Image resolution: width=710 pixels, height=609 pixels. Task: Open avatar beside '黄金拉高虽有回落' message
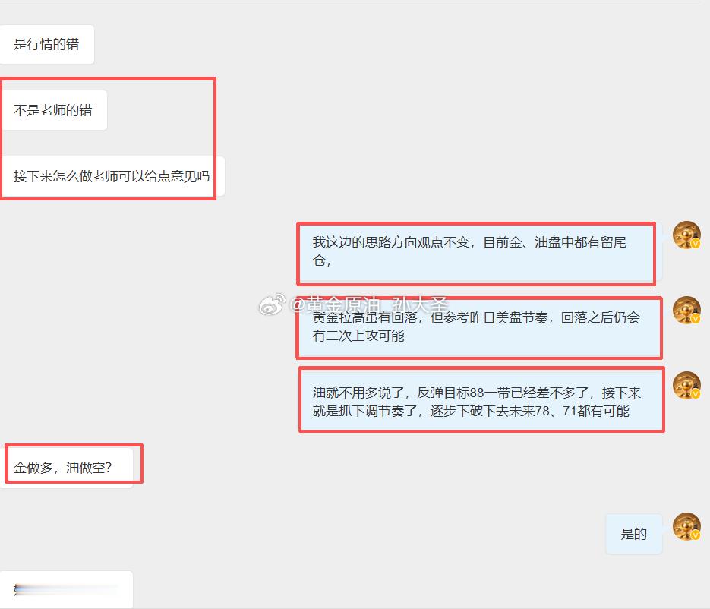tap(686, 310)
